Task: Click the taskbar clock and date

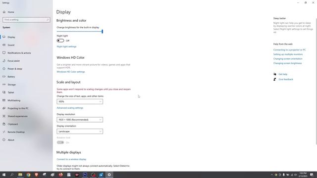Action: (303, 175)
